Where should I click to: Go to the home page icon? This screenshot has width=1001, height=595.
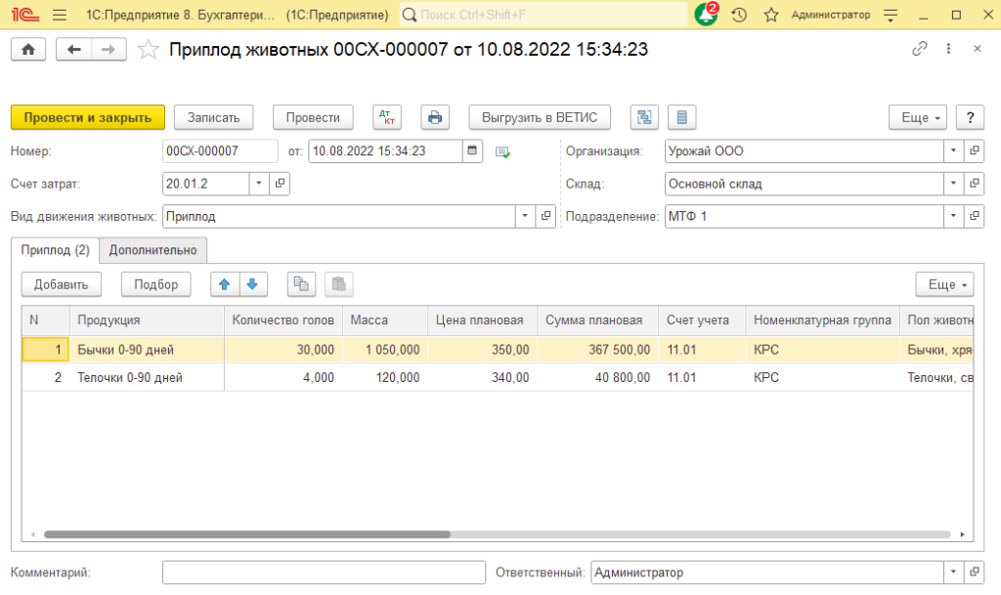click(28, 49)
